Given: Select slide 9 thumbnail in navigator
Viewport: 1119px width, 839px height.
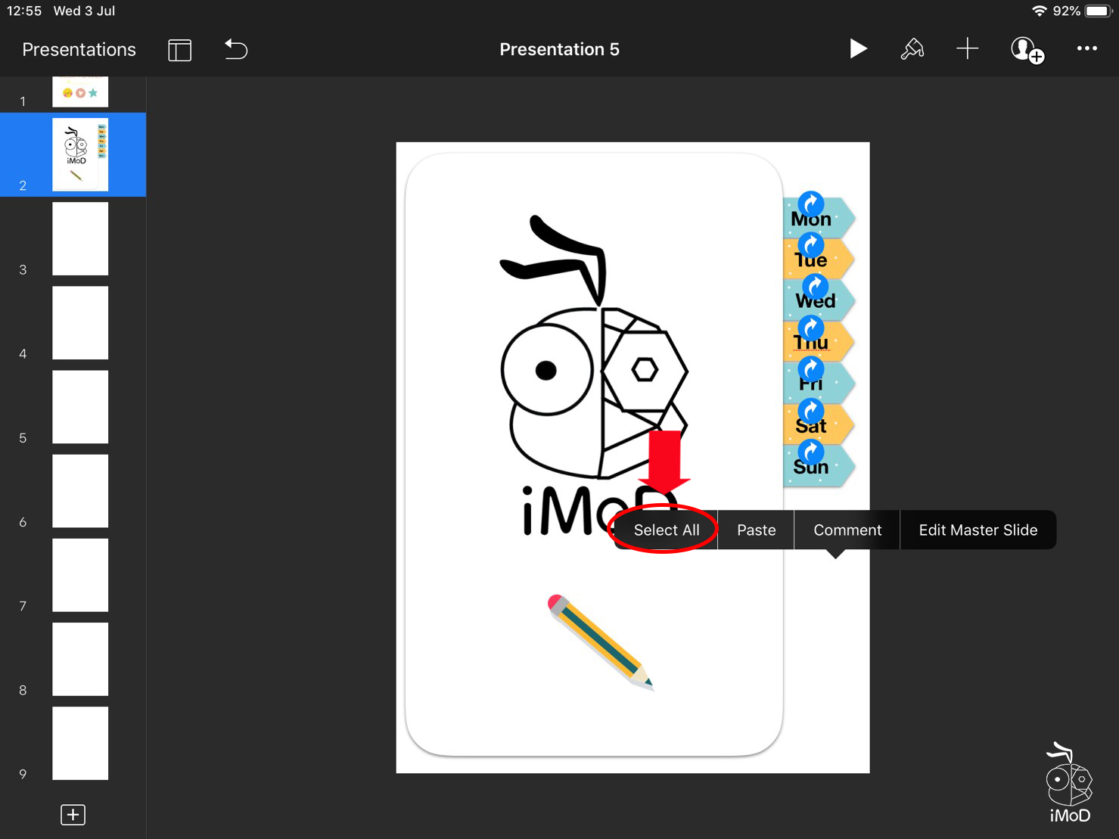Looking at the screenshot, I should [x=80, y=743].
